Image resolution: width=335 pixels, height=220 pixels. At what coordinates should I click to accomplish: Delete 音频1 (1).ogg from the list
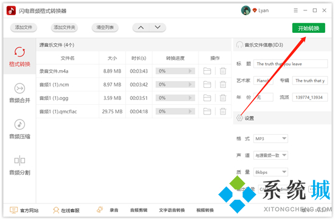(223, 98)
